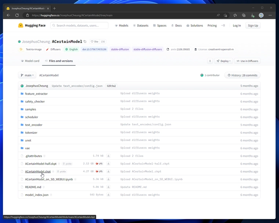
Task: Open the Deploy dropdown
Action: tap(224, 61)
